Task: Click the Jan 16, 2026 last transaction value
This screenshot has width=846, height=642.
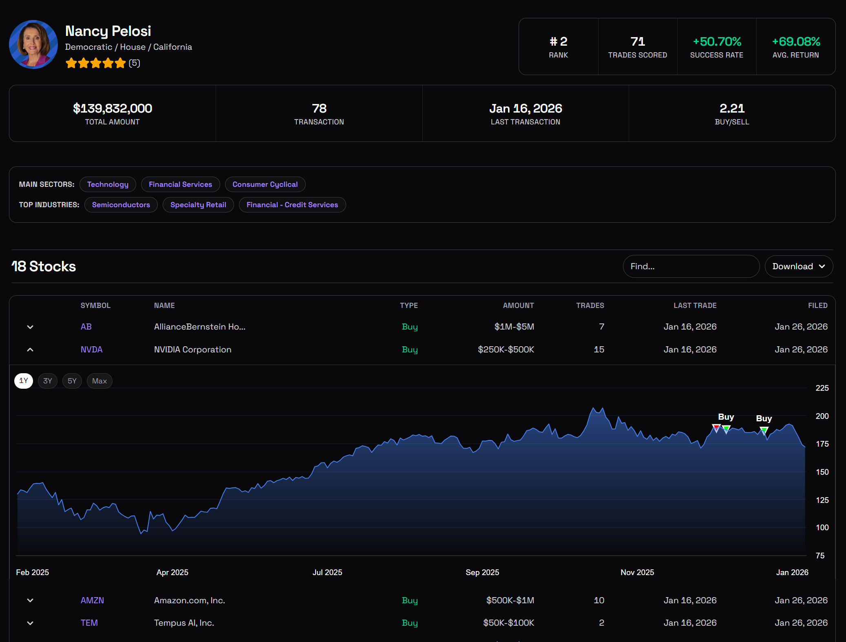Action: click(x=526, y=108)
